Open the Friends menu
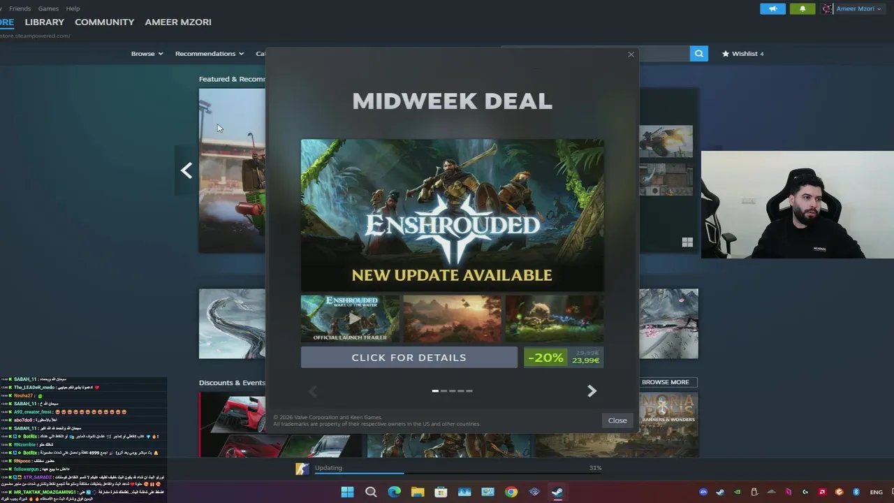 (x=20, y=8)
